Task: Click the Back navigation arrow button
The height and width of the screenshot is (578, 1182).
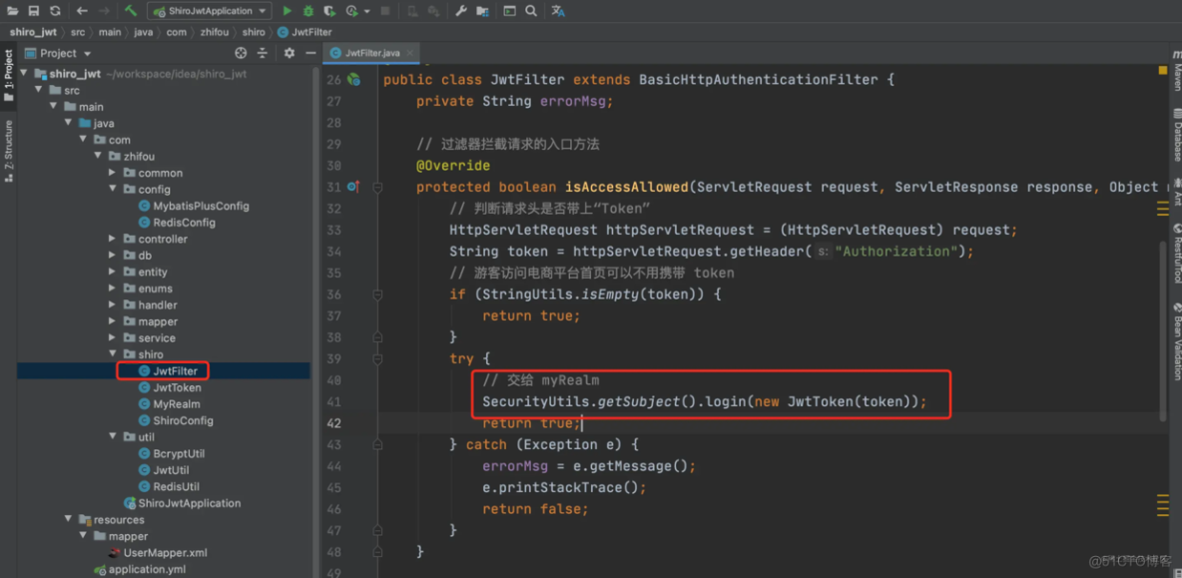Action: pyautogui.click(x=81, y=10)
